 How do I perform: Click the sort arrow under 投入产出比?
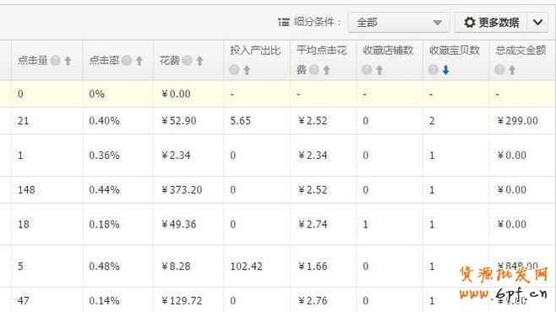point(247,70)
